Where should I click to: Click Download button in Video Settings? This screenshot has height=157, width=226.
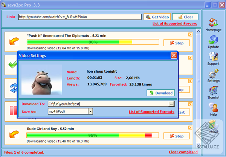(161, 93)
